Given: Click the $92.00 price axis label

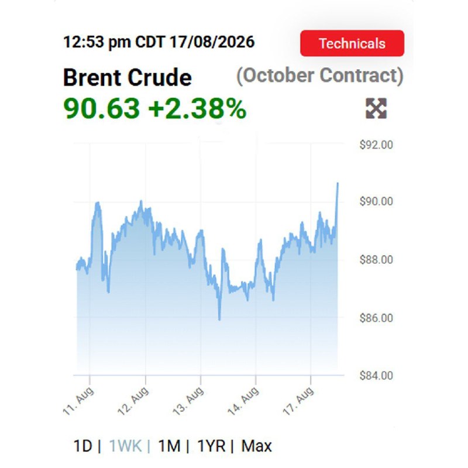Looking at the screenshot, I should 376,144.
